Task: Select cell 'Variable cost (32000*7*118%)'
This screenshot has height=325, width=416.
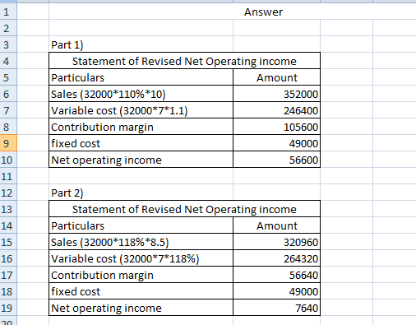Action: click(141, 258)
